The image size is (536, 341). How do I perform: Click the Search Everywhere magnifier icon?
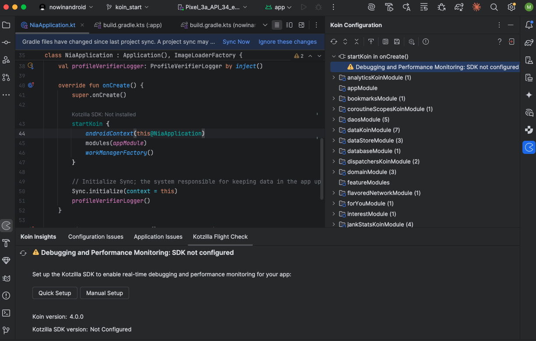[x=494, y=7]
